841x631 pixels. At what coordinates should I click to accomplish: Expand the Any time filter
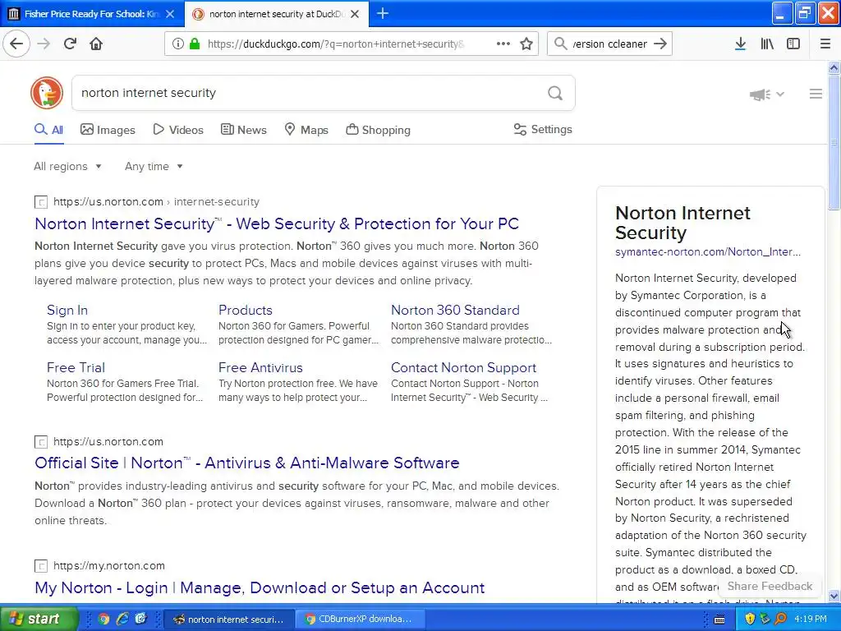154,166
